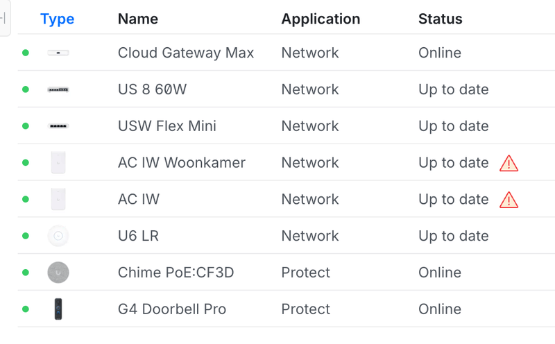Sort the table by Name header
555x344 pixels.
[x=137, y=19]
